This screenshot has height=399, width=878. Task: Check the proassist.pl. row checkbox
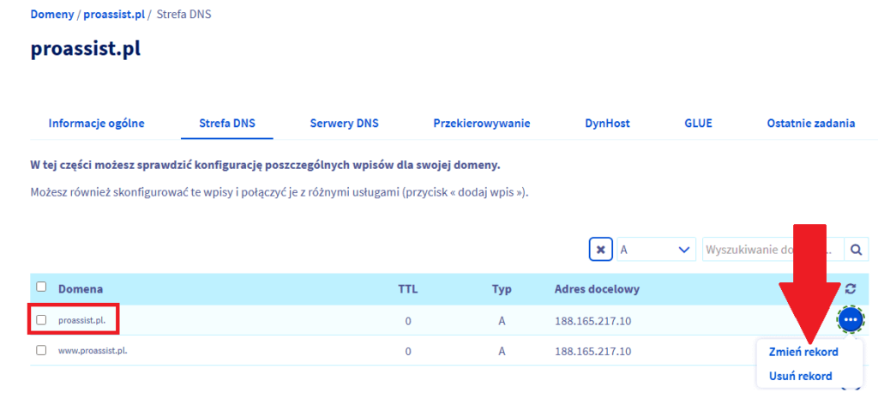(x=41, y=320)
